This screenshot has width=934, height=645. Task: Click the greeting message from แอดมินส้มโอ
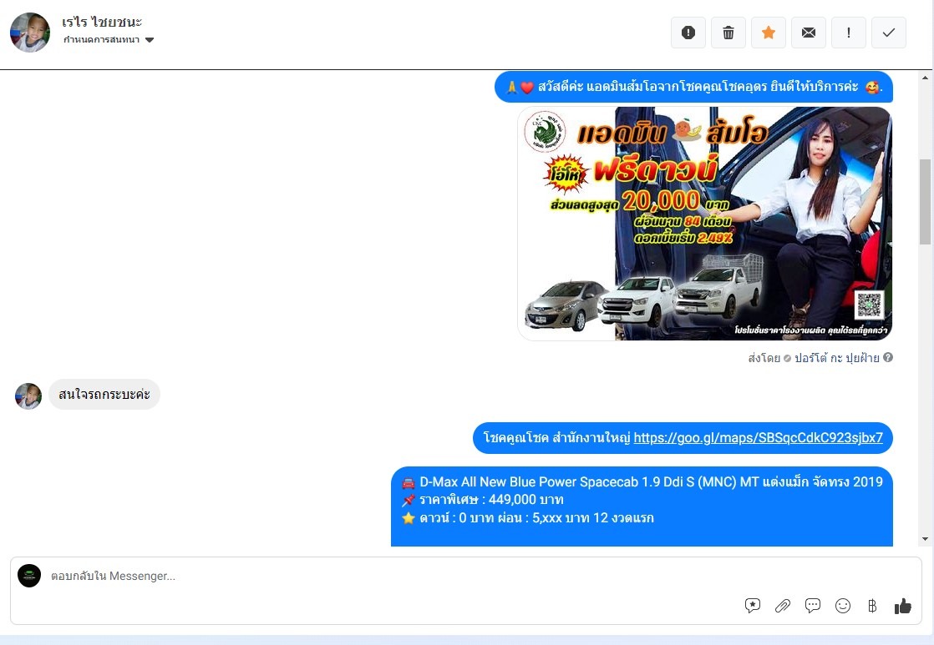click(693, 87)
